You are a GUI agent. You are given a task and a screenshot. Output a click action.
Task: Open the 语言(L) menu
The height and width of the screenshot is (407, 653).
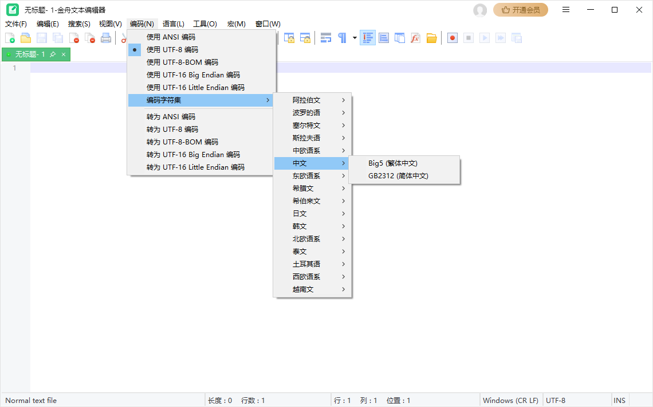pyautogui.click(x=173, y=24)
